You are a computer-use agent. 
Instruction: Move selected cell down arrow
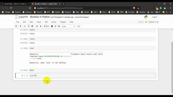pyautogui.click(x=41, y=26)
